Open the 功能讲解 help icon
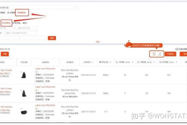The image size is (187, 125). click(177, 49)
